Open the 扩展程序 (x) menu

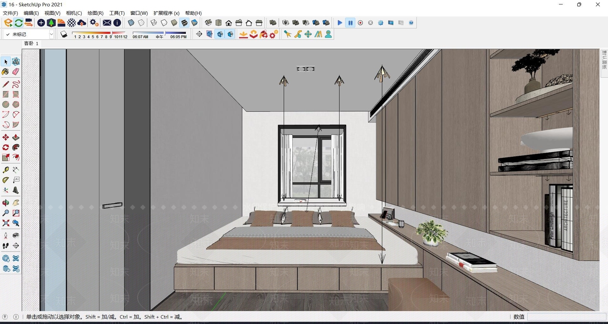(166, 13)
